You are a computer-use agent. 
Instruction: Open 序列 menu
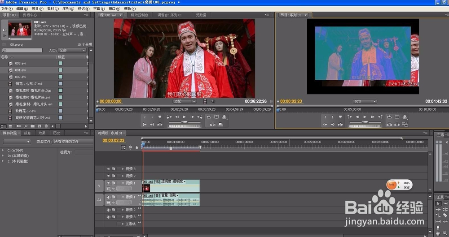point(68,9)
